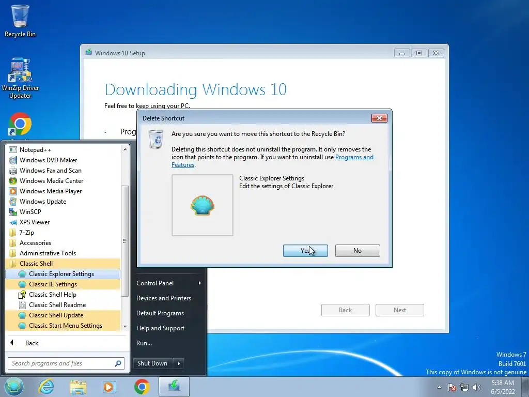Expand Administrative Tools folder

coord(63,253)
